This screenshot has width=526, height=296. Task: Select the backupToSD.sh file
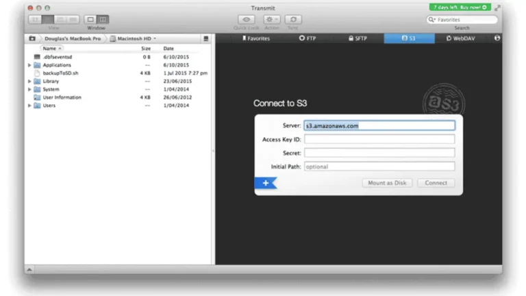point(60,73)
